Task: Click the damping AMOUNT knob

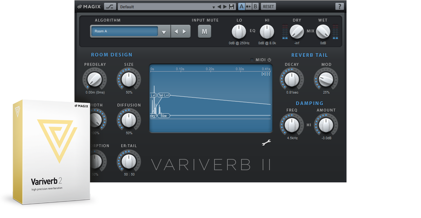Action: (326, 125)
